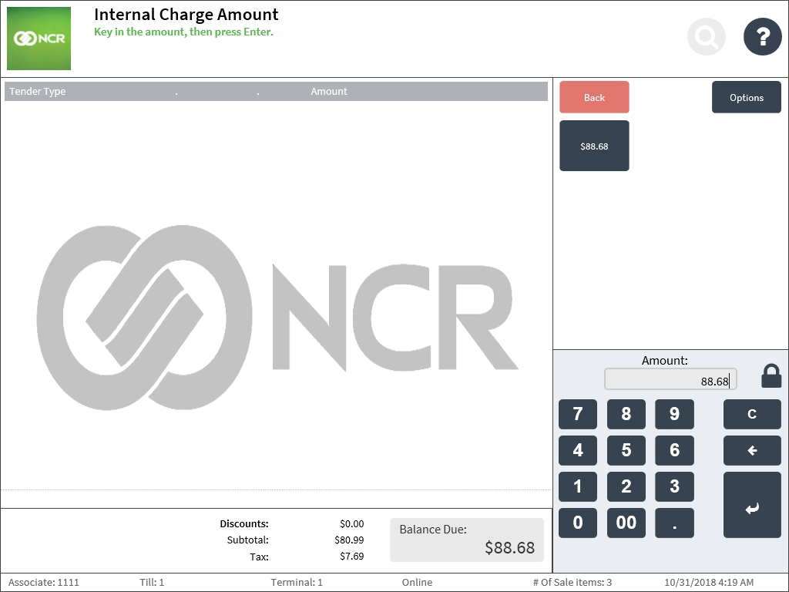Click the search magnifier icon
789x592 pixels.
click(x=707, y=36)
